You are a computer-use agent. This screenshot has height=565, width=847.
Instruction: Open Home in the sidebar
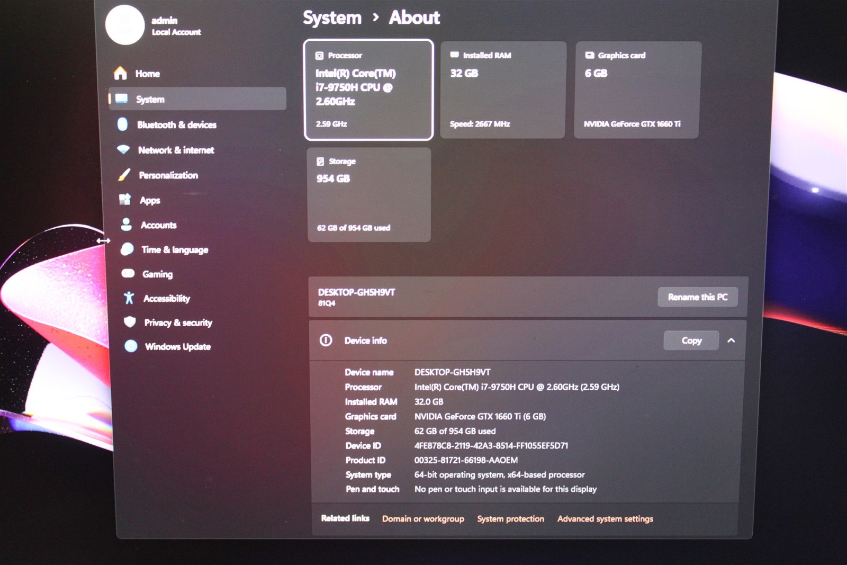point(197,74)
